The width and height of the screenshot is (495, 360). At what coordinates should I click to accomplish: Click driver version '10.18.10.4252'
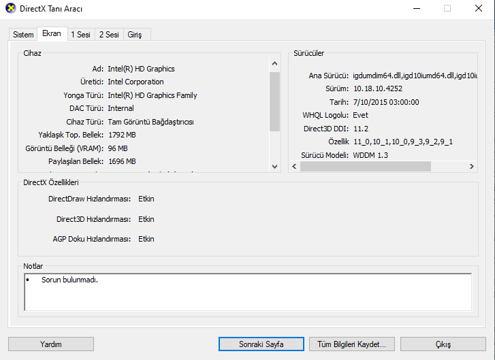[x=378, y=88]
